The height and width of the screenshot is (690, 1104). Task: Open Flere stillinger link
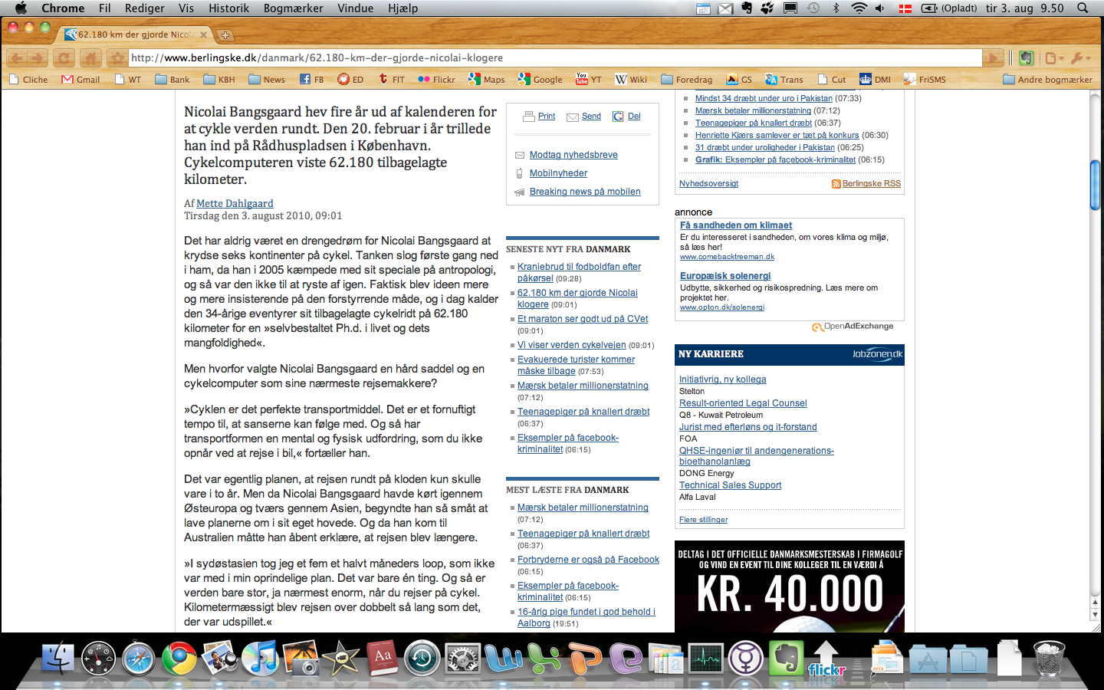[x=704, y=520]
